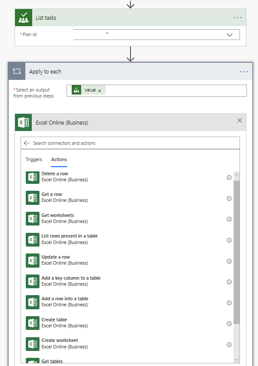The height and width of the screenshot is (366, 258).
Task: Click the Update a row Excel icon
Action: click(33, 260)
